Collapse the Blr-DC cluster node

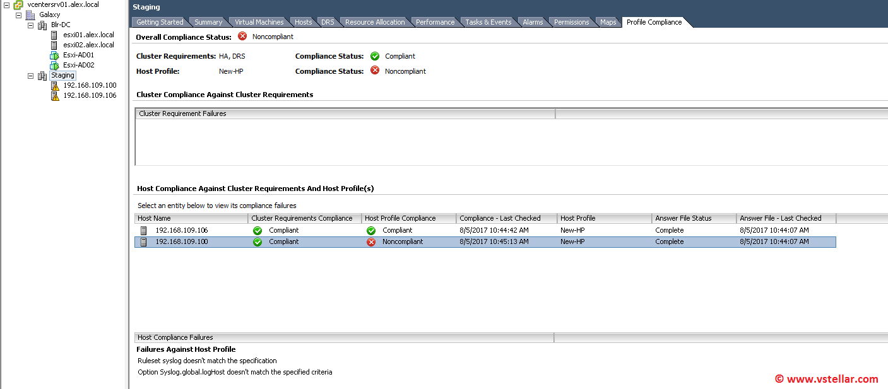(29, 25)
